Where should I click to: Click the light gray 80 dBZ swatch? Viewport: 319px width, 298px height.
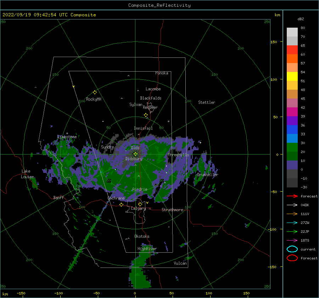click(292, 32)
